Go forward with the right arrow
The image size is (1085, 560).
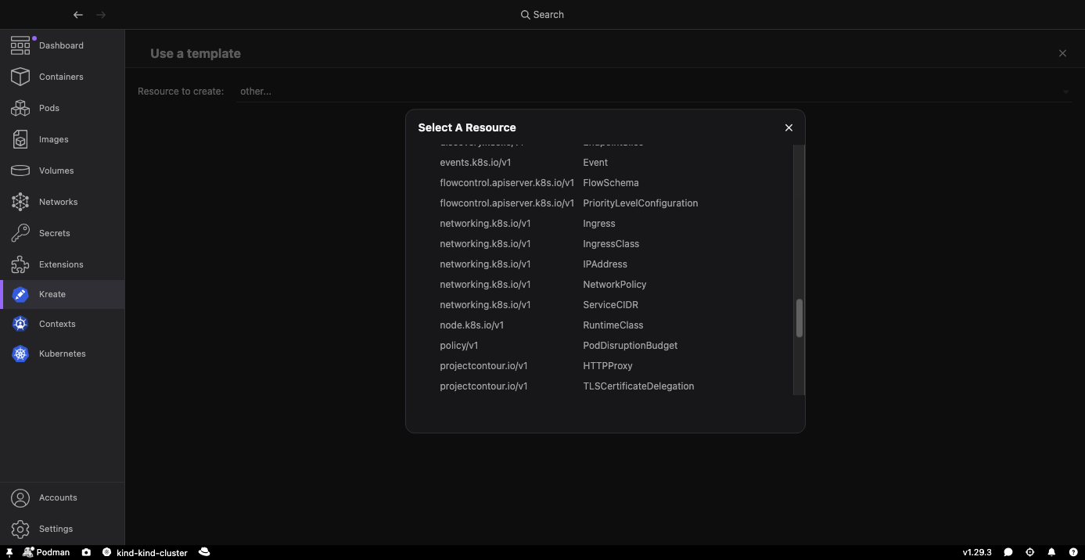click(101, 15)
